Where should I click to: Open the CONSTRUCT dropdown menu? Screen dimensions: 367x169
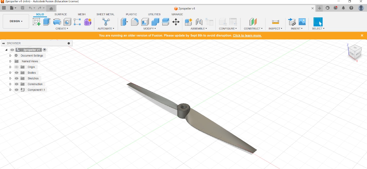tap(253, 29)
